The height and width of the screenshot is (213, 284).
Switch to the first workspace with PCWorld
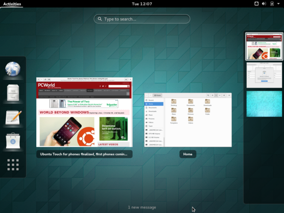[264, 47]
